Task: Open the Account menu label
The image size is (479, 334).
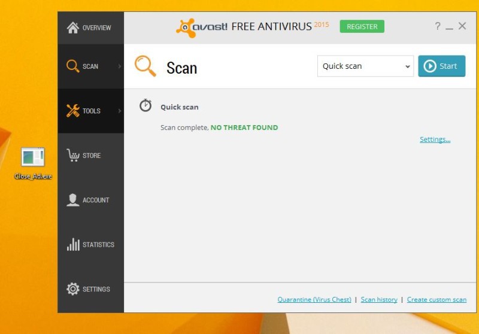Action: tap(96, 201)
